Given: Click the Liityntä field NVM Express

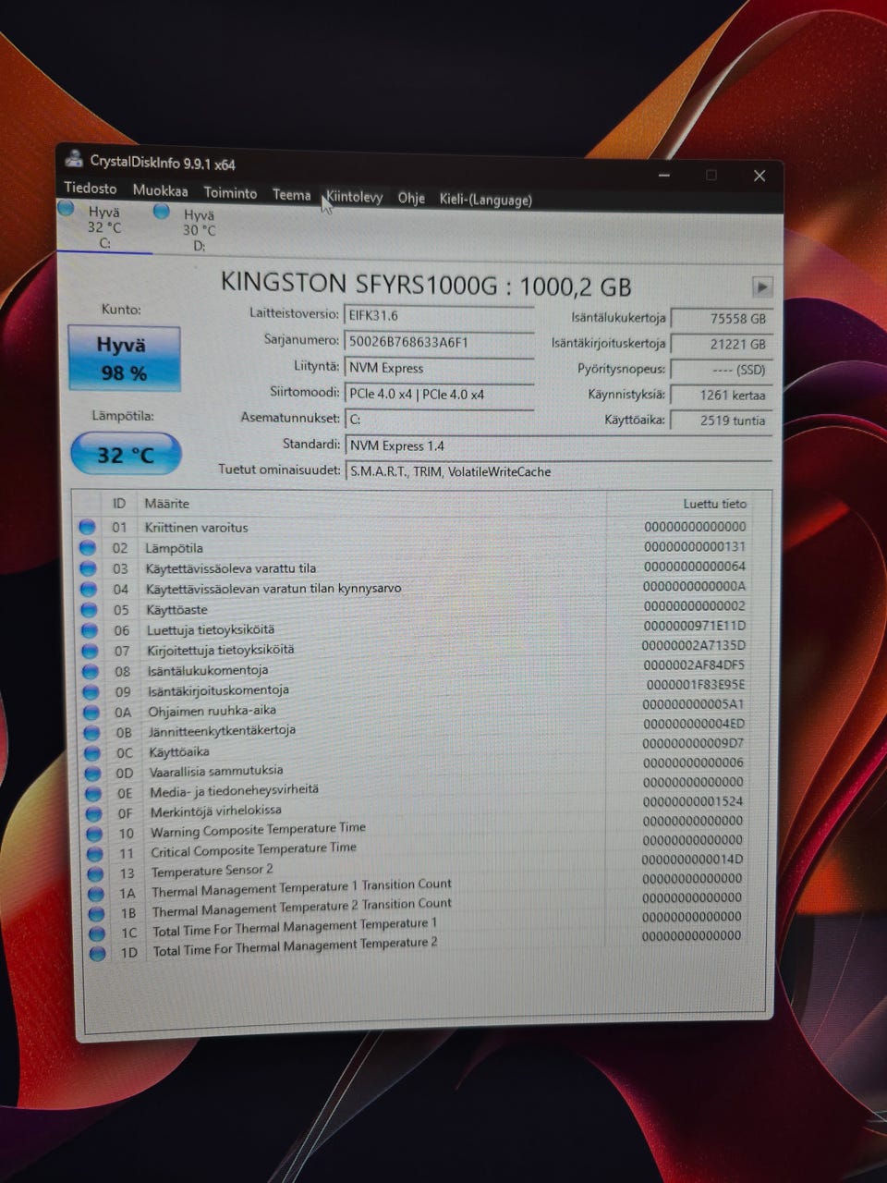Looking at the screenshot, I should point(439,368).
